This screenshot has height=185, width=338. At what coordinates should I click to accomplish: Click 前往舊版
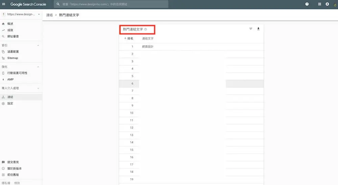tap(13, 175)
